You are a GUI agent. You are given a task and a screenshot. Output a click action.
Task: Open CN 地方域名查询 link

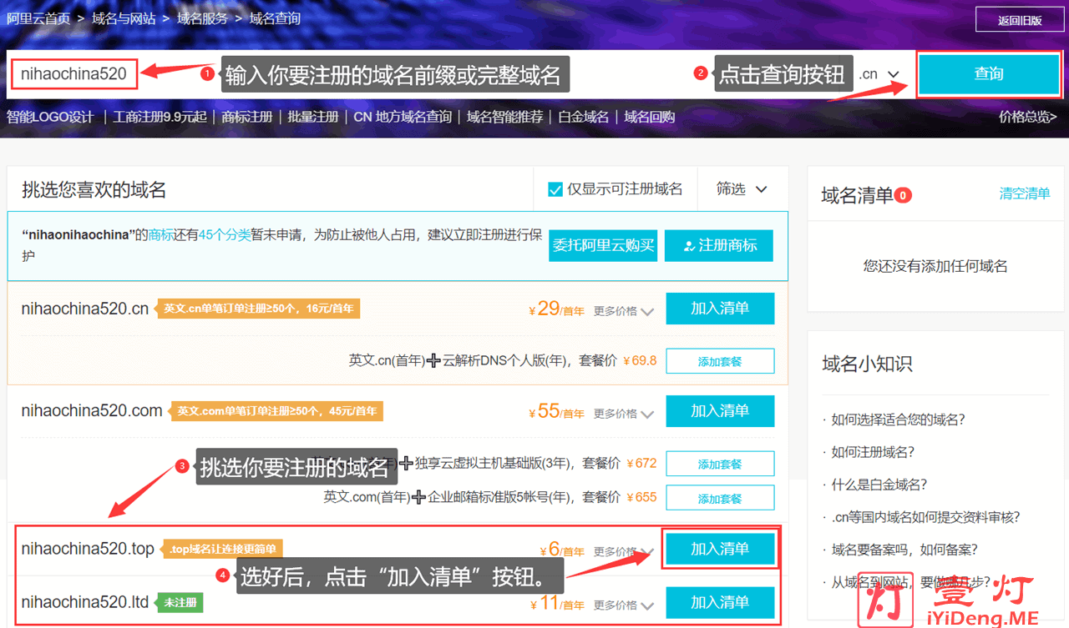(403, 118)
